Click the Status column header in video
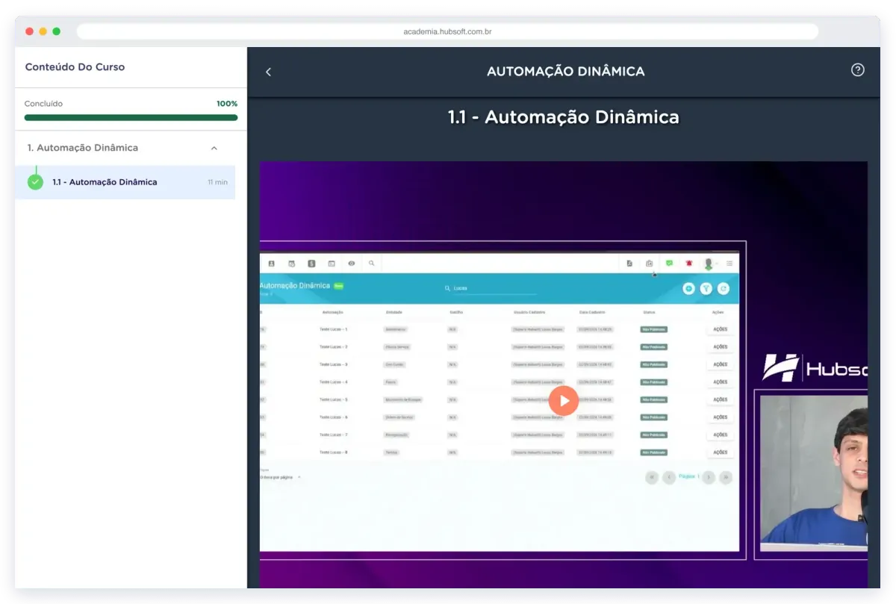This screenshot has height=604, width=896. pos(649,312)
